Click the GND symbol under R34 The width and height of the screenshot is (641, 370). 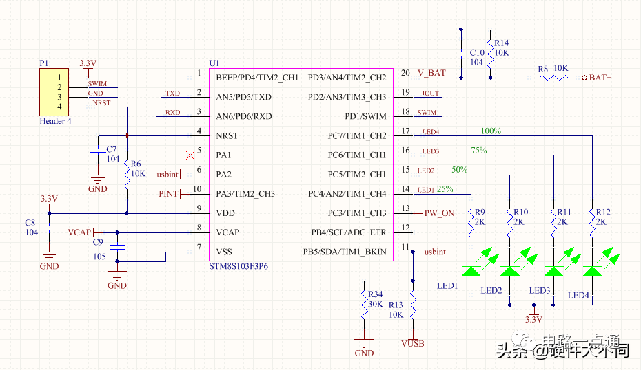click(x=363, y=342)
